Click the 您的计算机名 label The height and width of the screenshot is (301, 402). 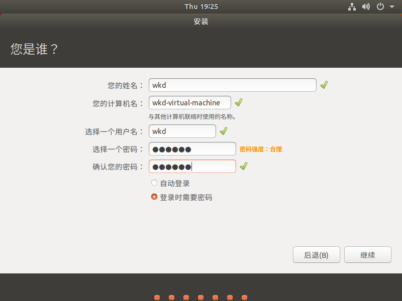(x=118, y=103)
